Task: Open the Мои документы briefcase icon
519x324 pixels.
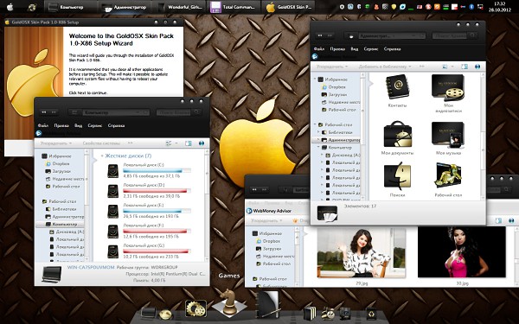Action: [x=398, y=134]
